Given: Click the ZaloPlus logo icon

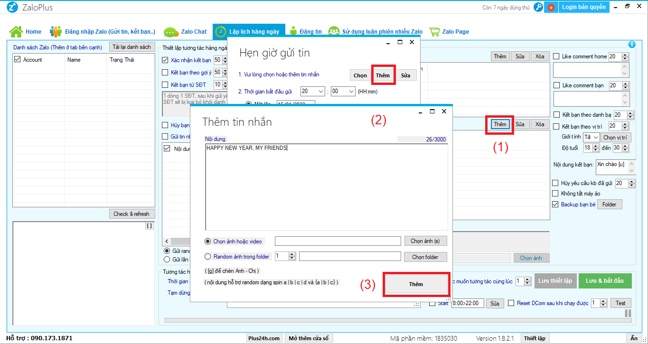Looking at the screenshot, I should (13, 7).
